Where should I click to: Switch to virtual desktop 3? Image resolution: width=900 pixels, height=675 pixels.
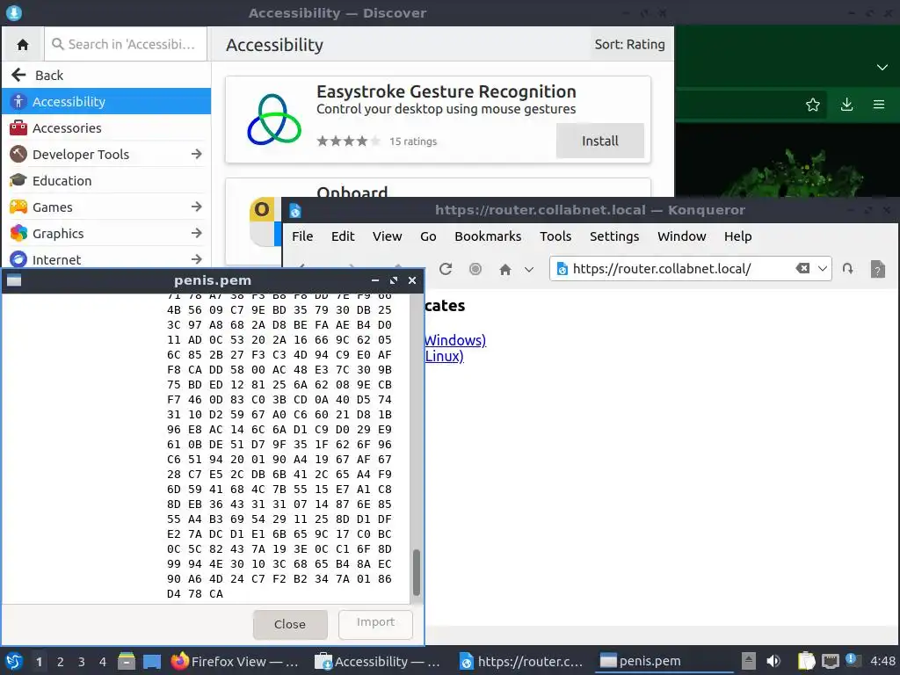(x=81, y=662)
